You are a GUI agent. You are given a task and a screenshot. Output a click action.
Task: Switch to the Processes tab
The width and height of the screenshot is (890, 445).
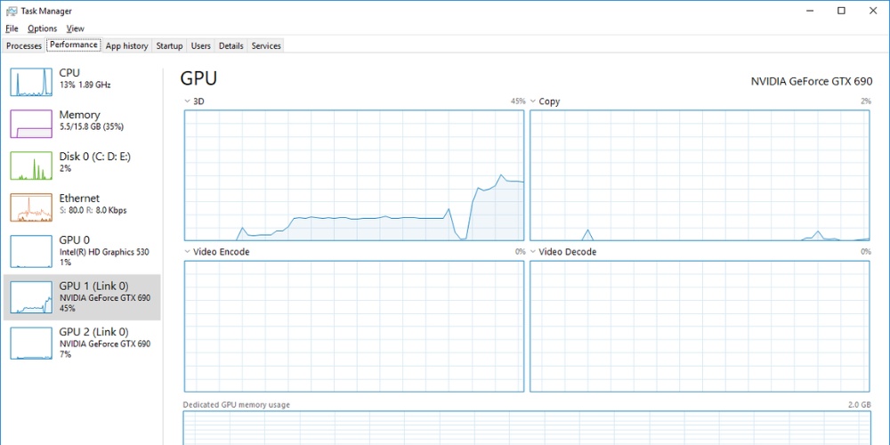24,46
